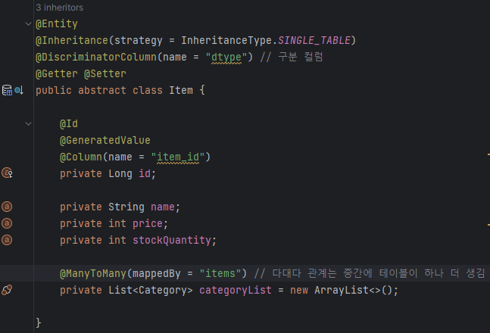Click the stockQuantity field identifier
Viewport: 490px width, 333px height.
tap(172, 240)
